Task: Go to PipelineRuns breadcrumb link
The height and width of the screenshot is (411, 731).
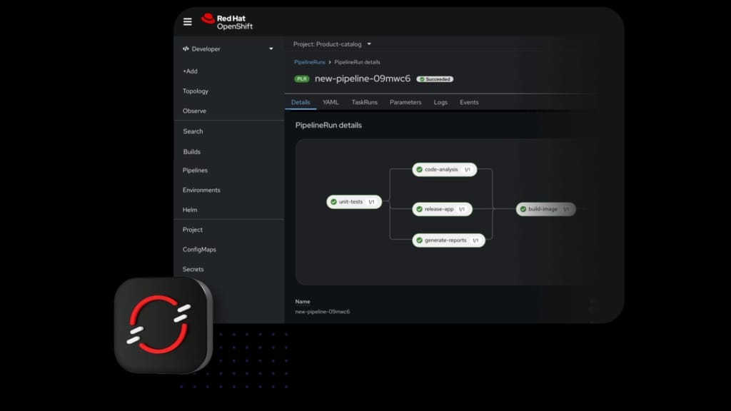Action: pos(309,62)
